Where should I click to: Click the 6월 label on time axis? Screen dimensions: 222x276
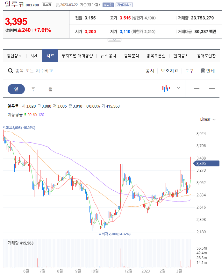[x=26, y=271]
